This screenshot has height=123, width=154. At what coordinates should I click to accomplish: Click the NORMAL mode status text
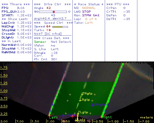pyautogui.click(x=89, y=8)
